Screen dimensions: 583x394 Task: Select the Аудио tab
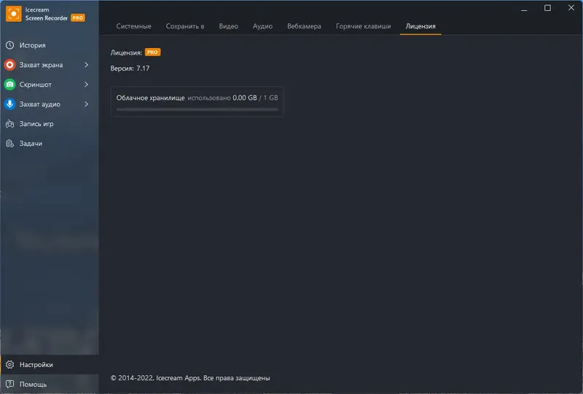[262, 26]
